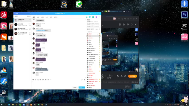The height and width of the screenshot is (106, 189).
Task: Click the image picture icon in the chat toolbar
Action: point(45,79)
